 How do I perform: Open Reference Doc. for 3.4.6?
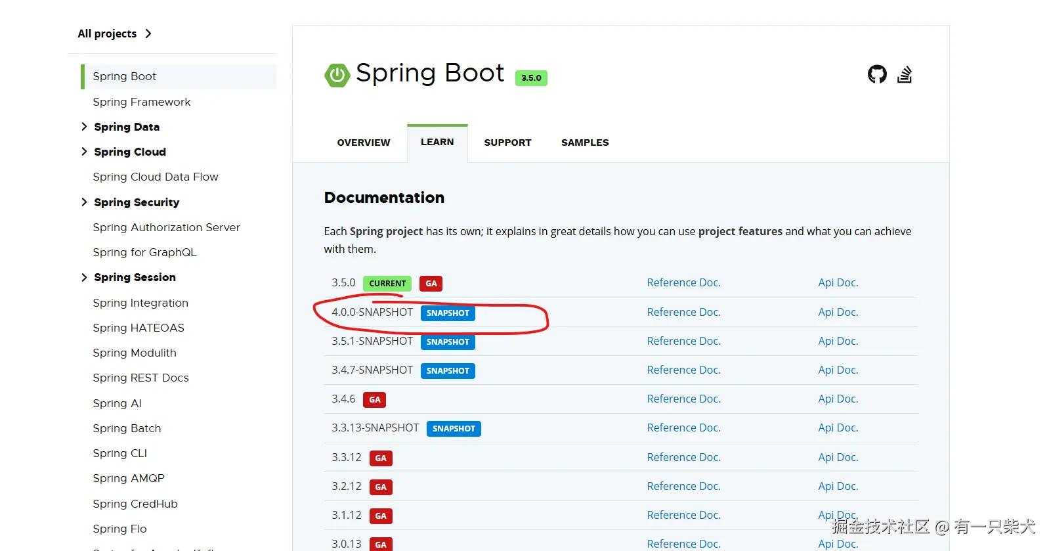[x=683, y=399]
